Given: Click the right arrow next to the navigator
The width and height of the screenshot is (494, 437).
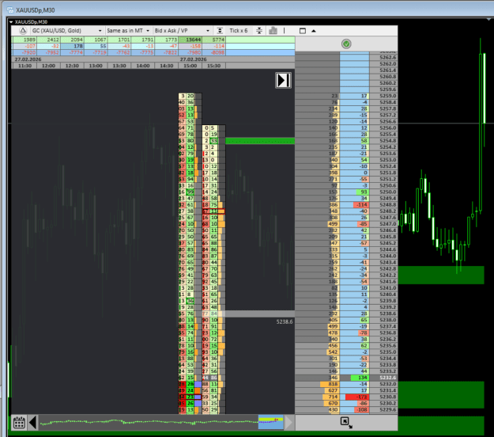Looking at the screenshot, I should coord(289,423).
